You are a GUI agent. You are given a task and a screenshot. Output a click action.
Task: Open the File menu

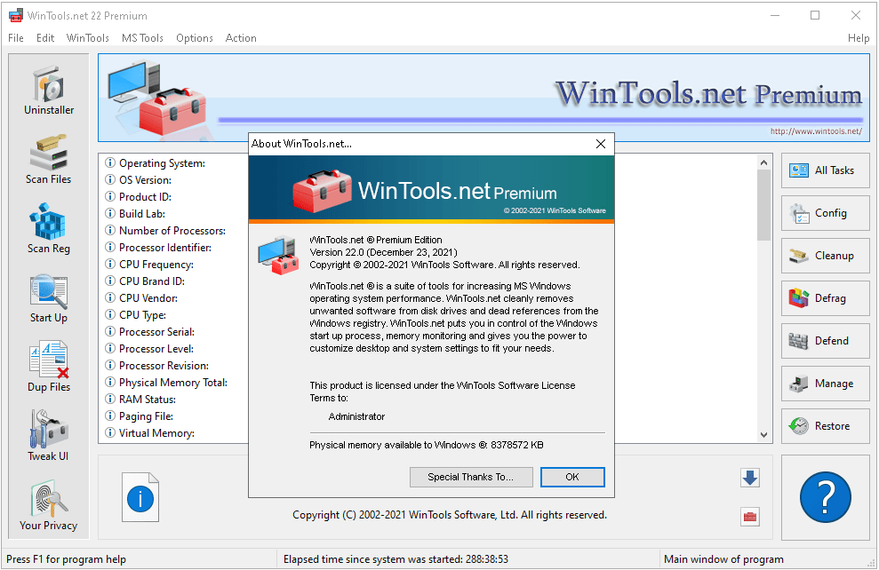click(x=16, y=38)
